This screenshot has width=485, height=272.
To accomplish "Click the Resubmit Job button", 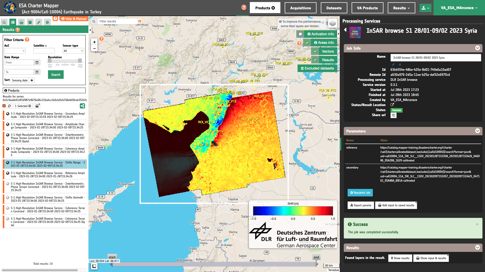I will pyautogui.click(x=360, y=193).
